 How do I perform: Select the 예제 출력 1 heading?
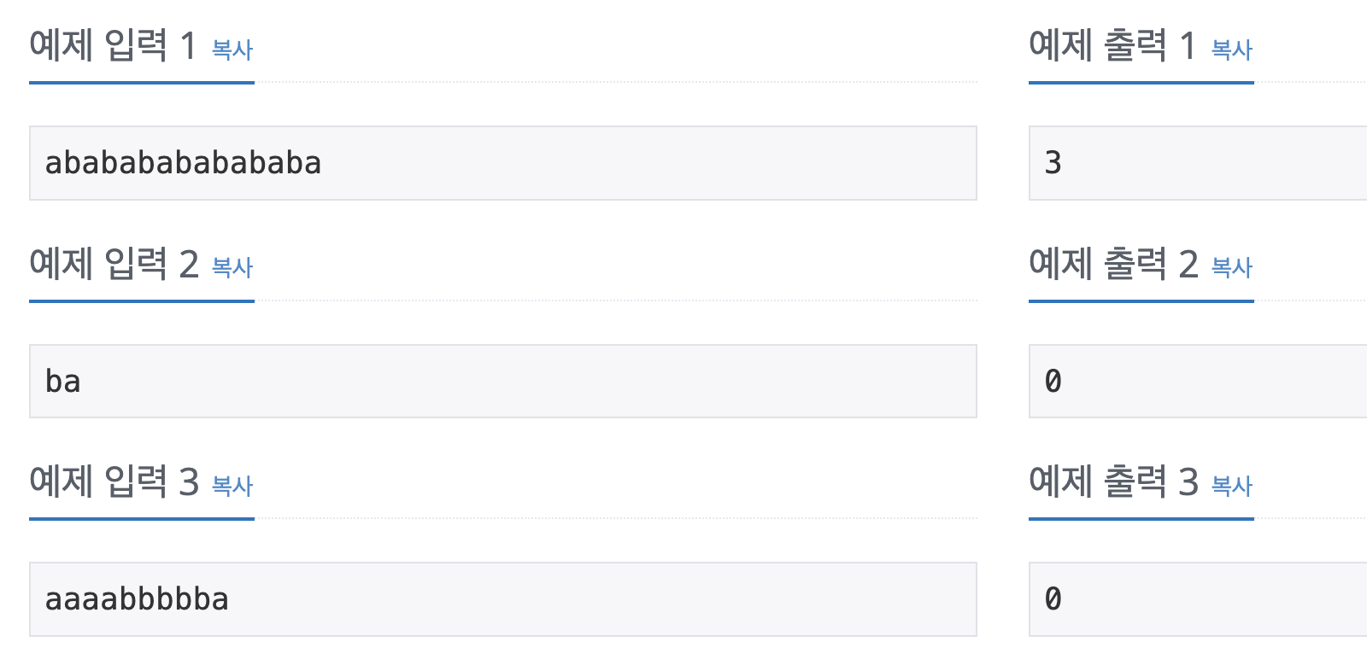[1113, 45]
